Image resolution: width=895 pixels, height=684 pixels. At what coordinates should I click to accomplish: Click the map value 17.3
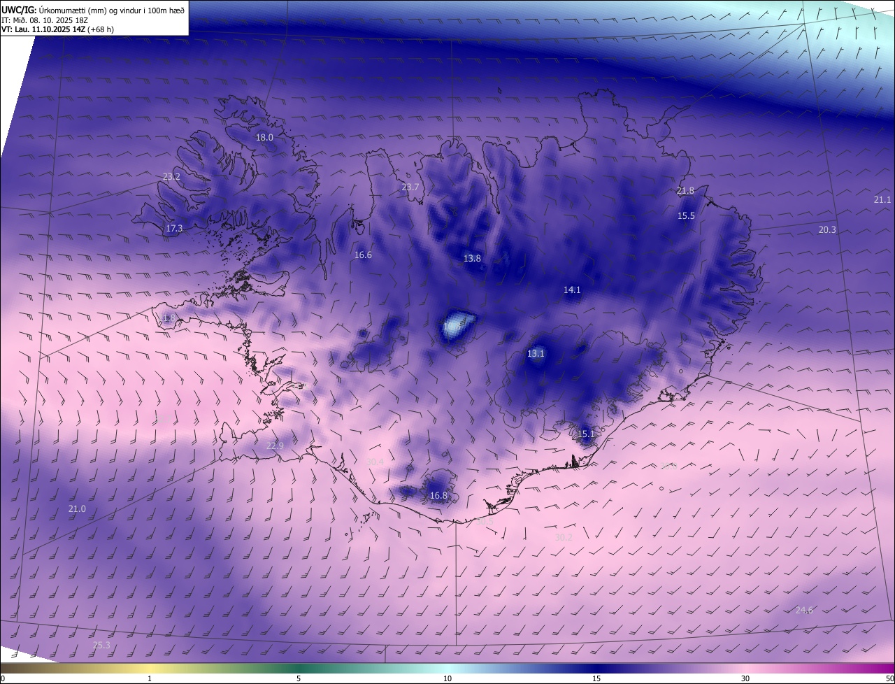click(174, 228)
